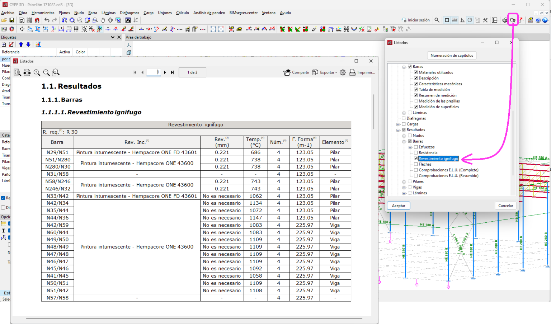This screenshot has height=326, width=551.
Task: Click the listings printer icon highlighted in pink
Action: [513, 20]
